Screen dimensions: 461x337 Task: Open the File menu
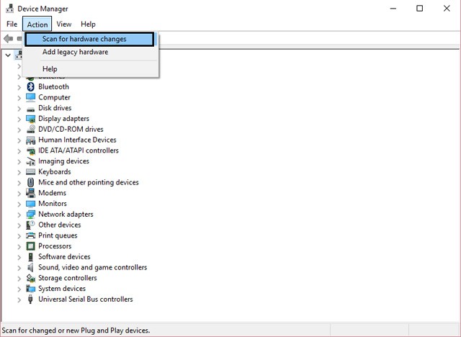(x=12, y=24)
